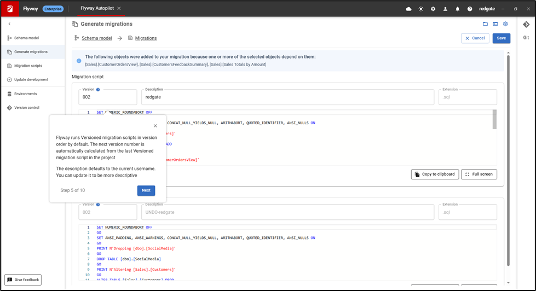
Task: Collapse the sidebar with back chevron
Action: pyautogui.click(x=9, y=24)
